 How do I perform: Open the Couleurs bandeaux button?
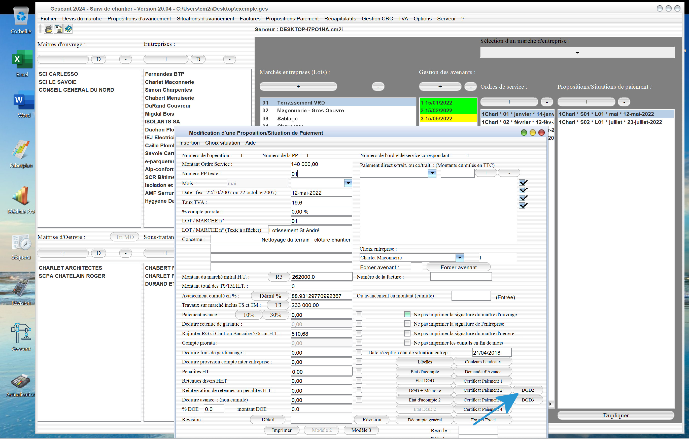pos(483,362)
